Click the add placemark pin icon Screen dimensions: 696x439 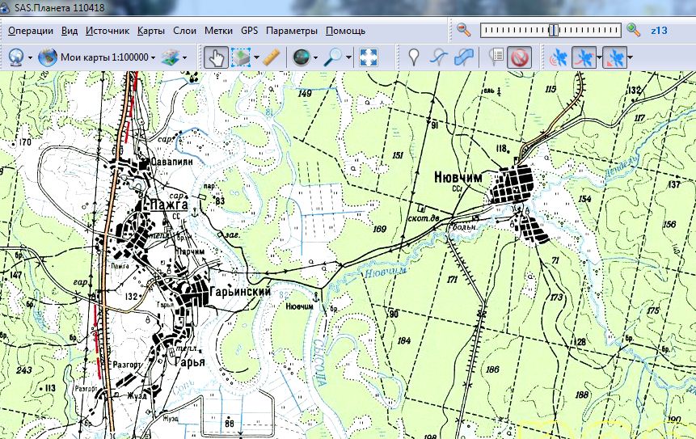coord(414,57)
